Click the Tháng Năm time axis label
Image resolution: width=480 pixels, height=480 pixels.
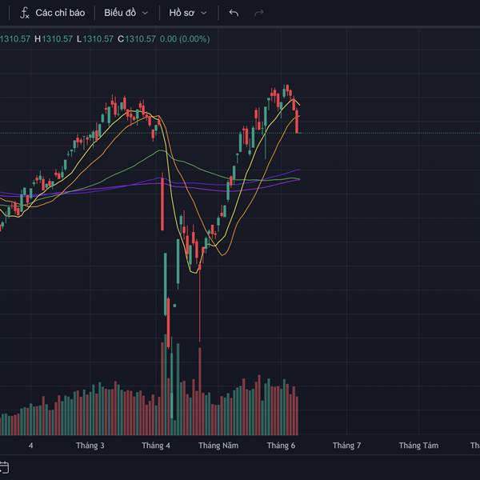218,446
